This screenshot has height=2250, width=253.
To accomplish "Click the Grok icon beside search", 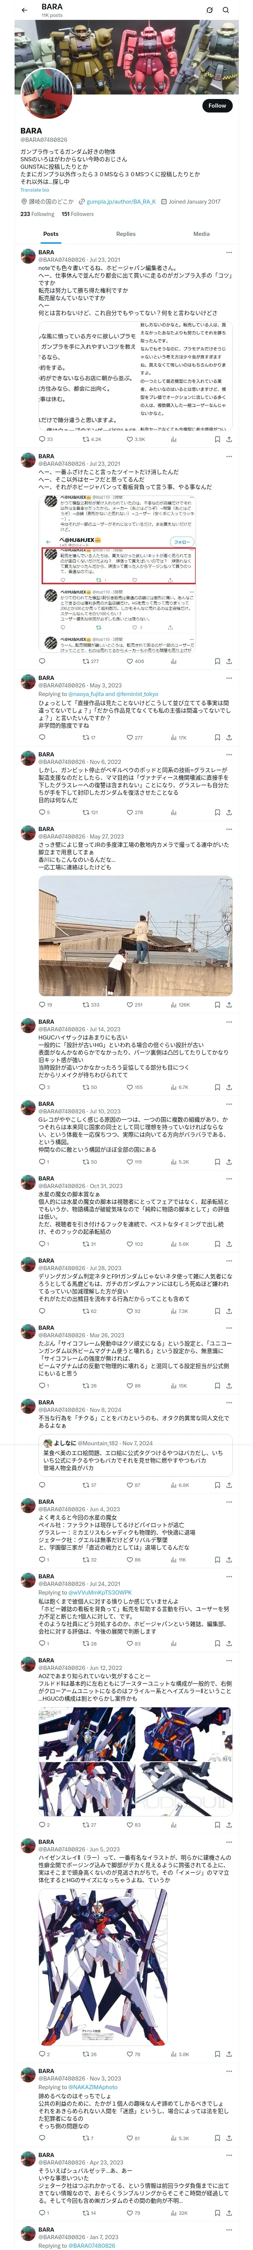I will [x=210, y=10].
